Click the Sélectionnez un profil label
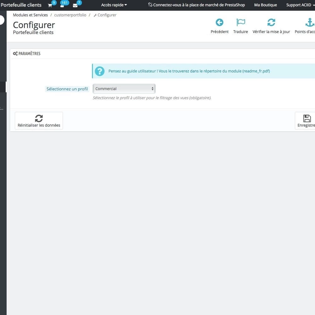The width and height of the screenshot is (315, 315). tap(67, 89)
